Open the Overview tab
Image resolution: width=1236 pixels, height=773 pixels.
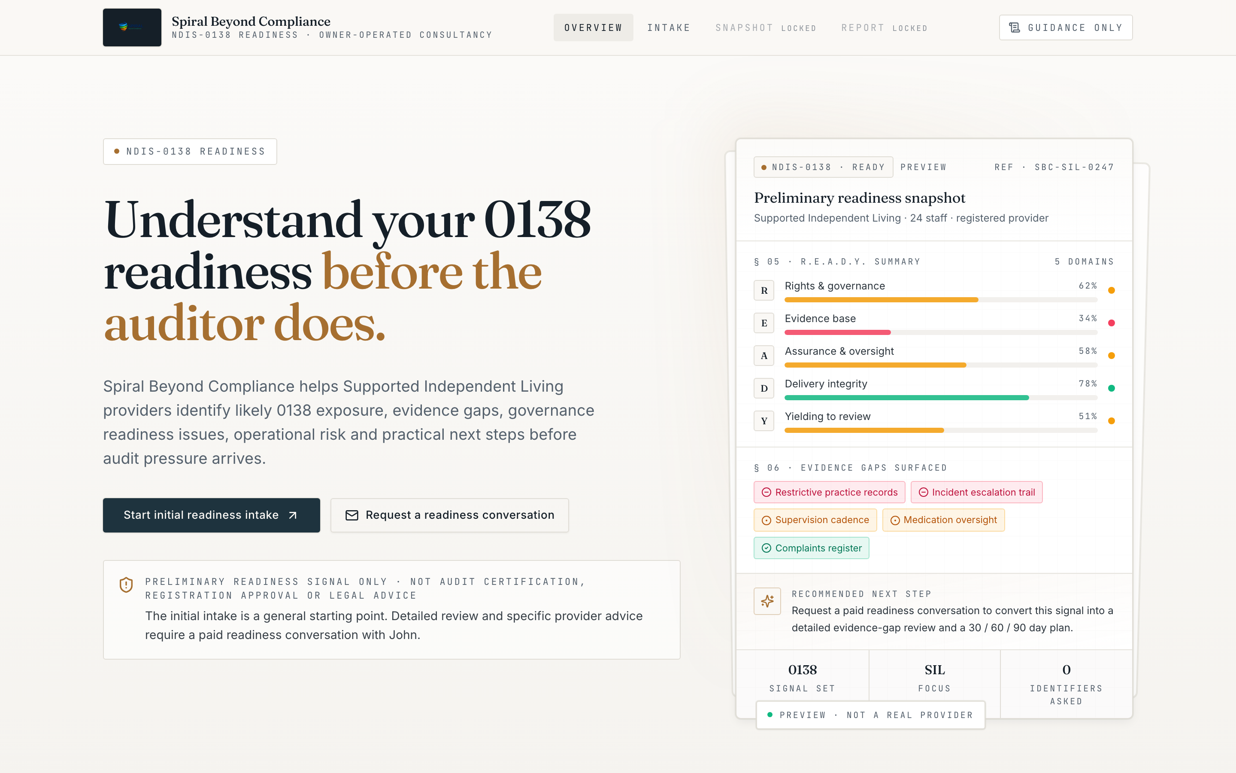(x=594, y=27)
